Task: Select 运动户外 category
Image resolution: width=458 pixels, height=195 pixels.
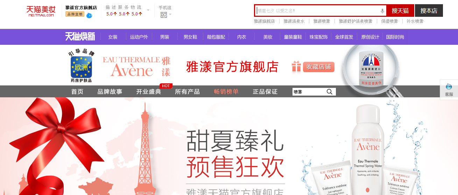Action: (x=139, y=37)
